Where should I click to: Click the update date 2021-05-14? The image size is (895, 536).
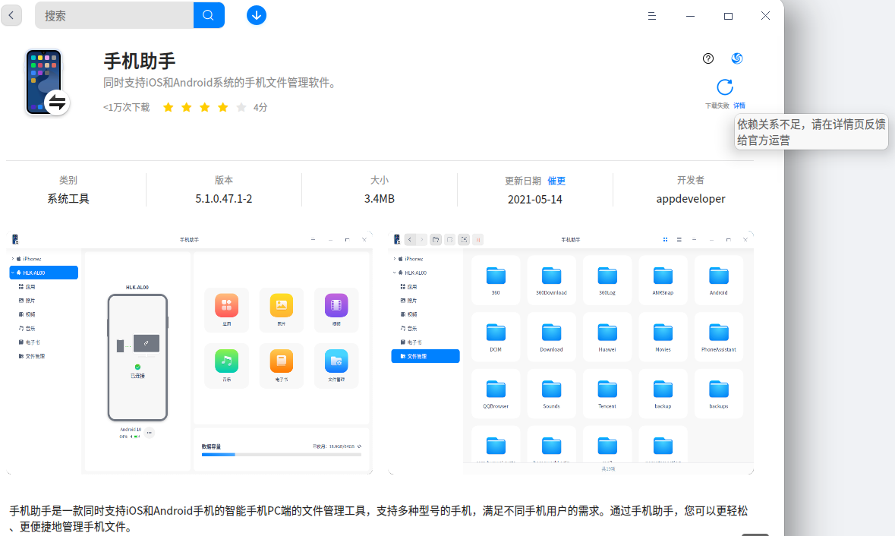coord(535,199)
